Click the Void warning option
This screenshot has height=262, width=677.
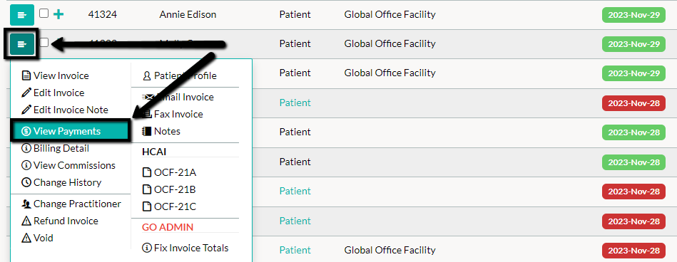point(38,238)
